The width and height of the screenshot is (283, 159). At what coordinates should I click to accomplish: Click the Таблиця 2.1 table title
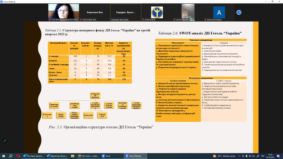coord(97,32)
